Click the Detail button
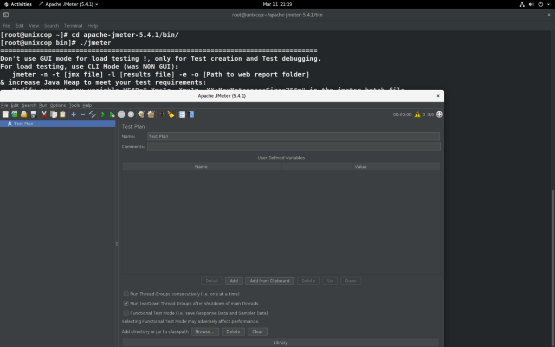The height and width of the screenshot is (347, 555). pyautogui.click(x=211, y=281)
